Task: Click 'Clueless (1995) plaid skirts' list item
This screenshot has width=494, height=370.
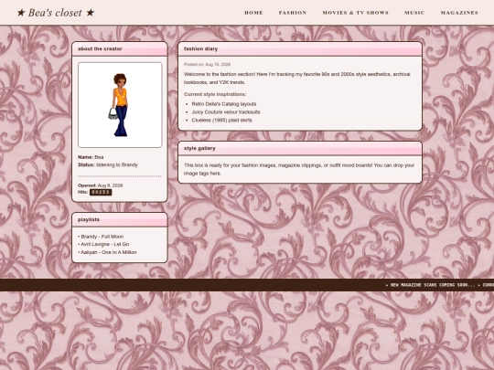Action: pos(221,121)
